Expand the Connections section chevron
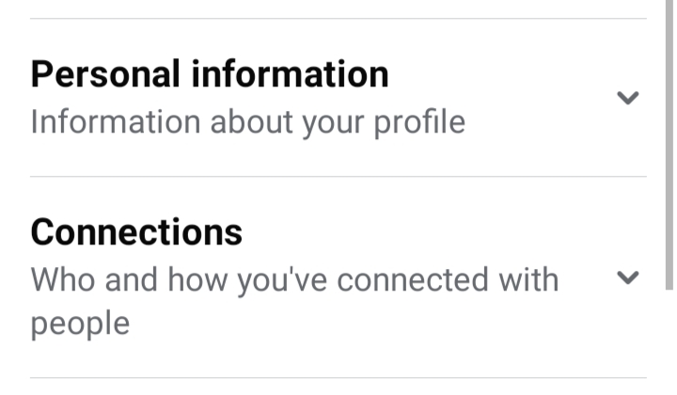Screen dimensions: 677x395 627,277
